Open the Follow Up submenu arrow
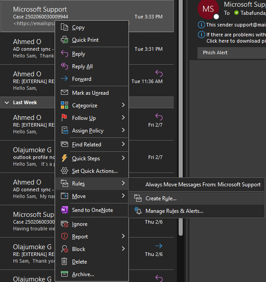Image resolution: width=266 pixels, height=282 pixels. [123, 118]
